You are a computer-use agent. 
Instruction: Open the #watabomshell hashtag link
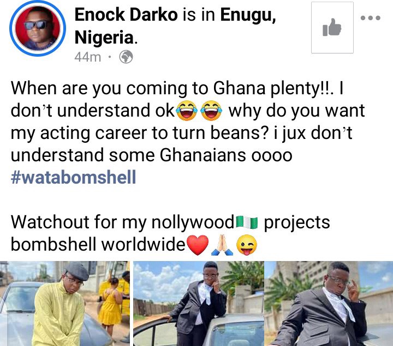click(74, 177)
